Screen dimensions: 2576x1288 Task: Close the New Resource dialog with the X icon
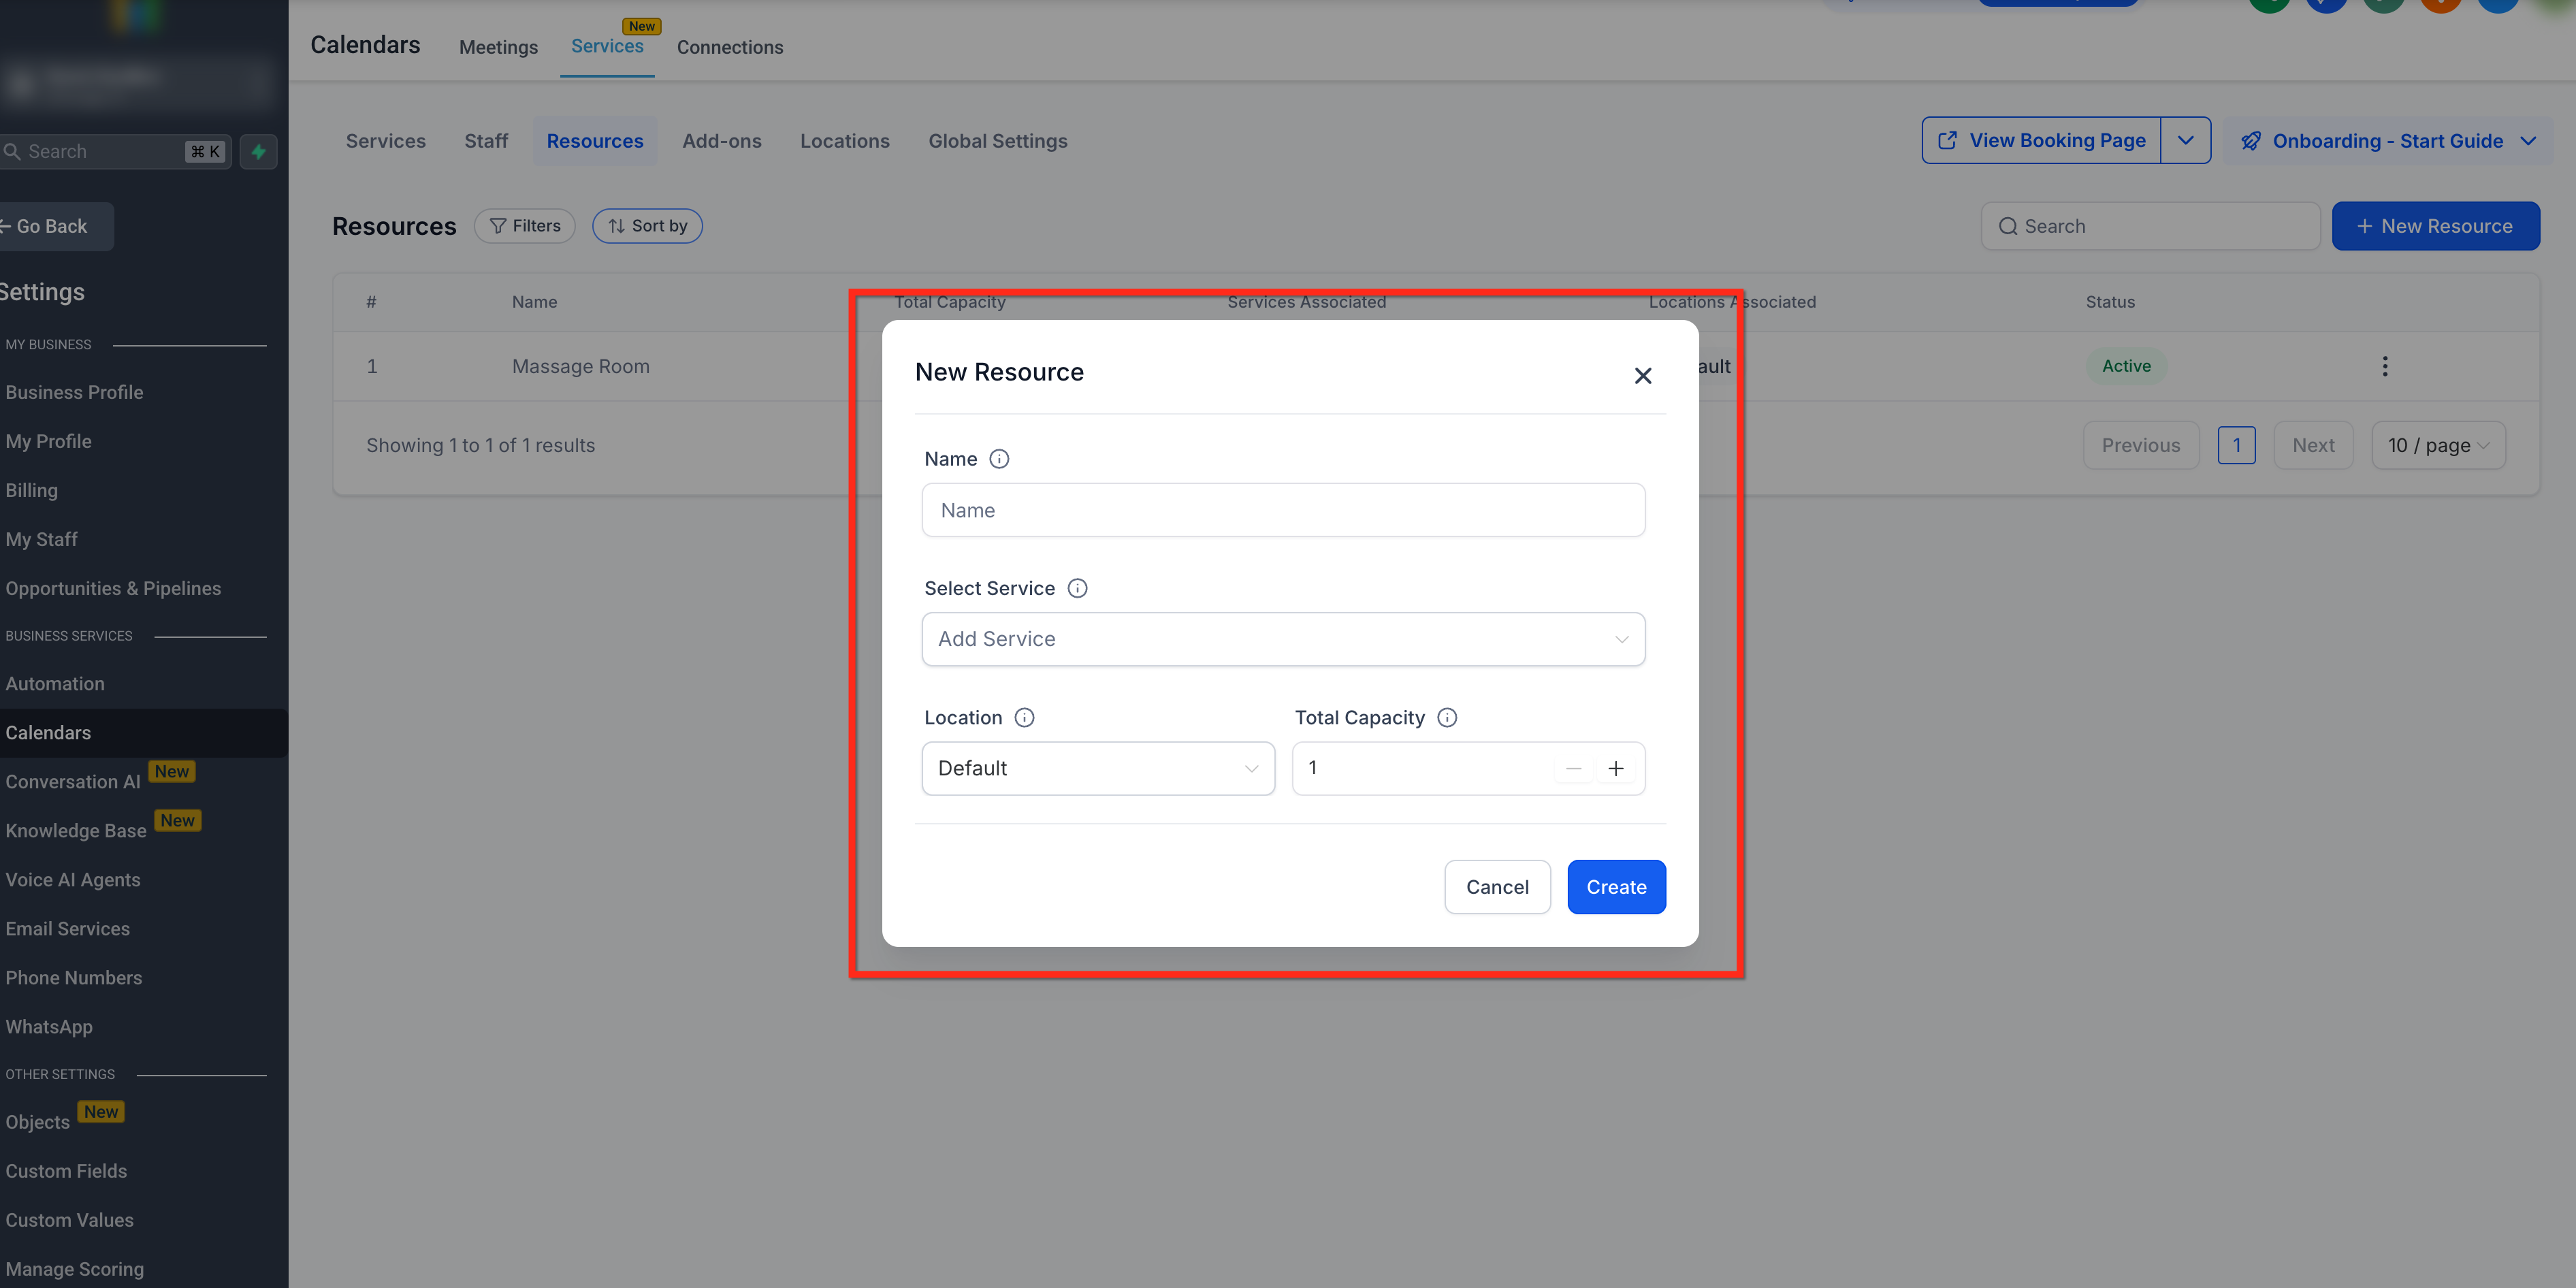pyautogui.click(x=1642, y=376)
